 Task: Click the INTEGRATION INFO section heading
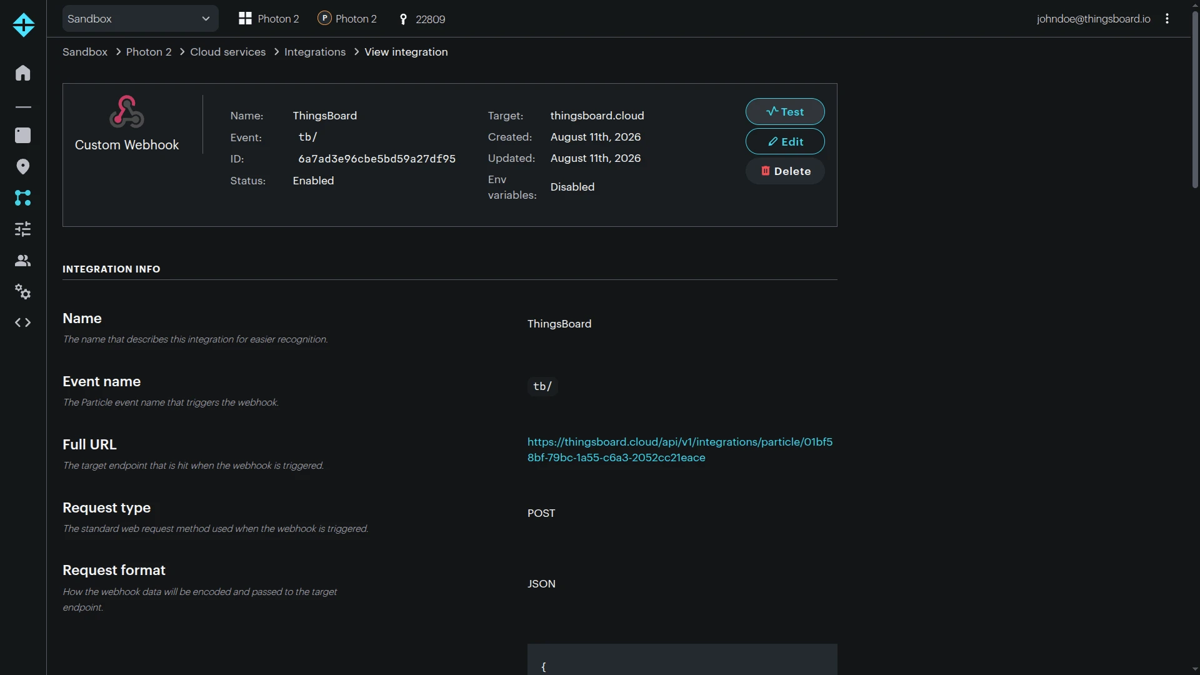(x=111, y=269)
